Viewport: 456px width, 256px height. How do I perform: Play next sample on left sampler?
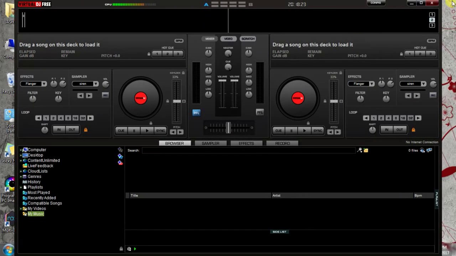click(x=89, y=95)
